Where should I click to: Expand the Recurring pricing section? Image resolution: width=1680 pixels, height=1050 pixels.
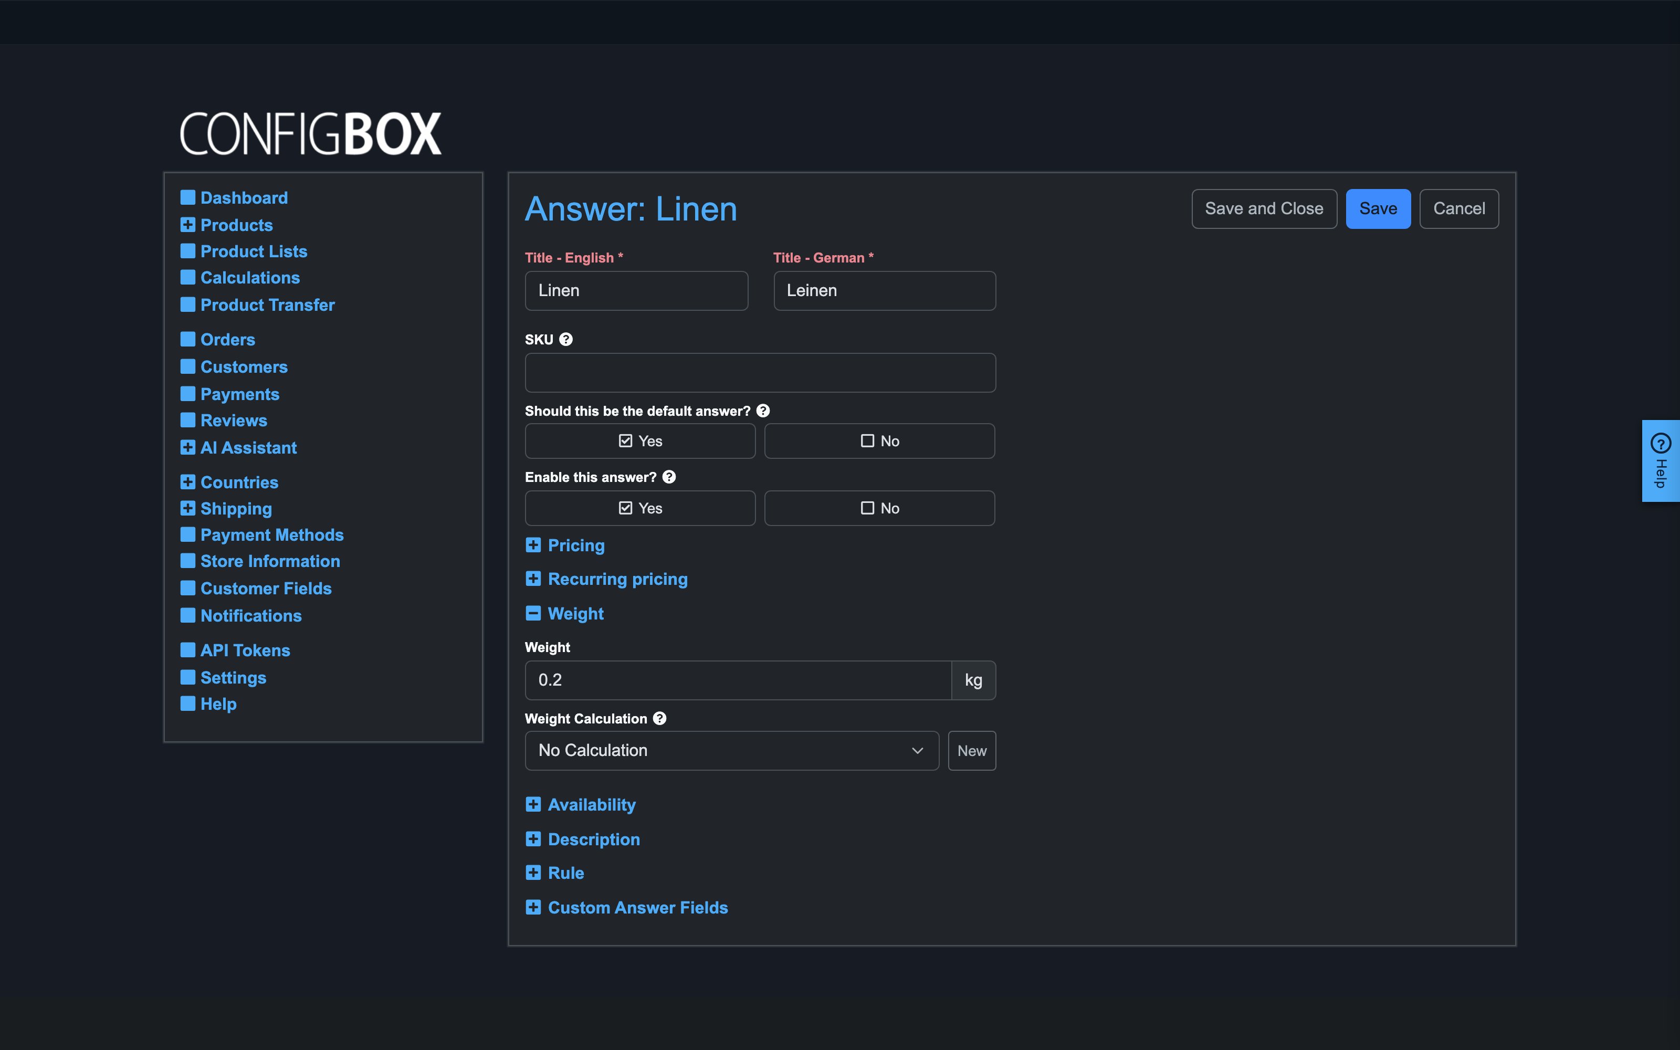tap(607, 579)
